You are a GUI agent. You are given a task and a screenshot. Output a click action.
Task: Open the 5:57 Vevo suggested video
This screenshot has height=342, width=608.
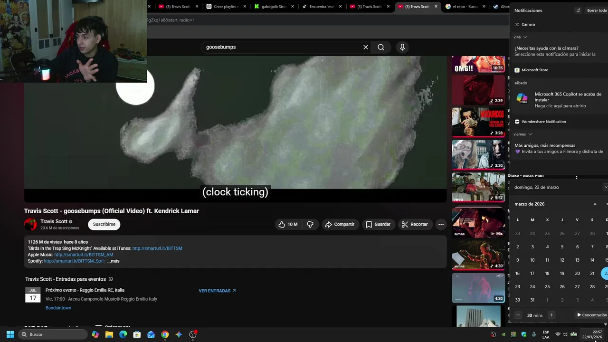click(478, 187)
